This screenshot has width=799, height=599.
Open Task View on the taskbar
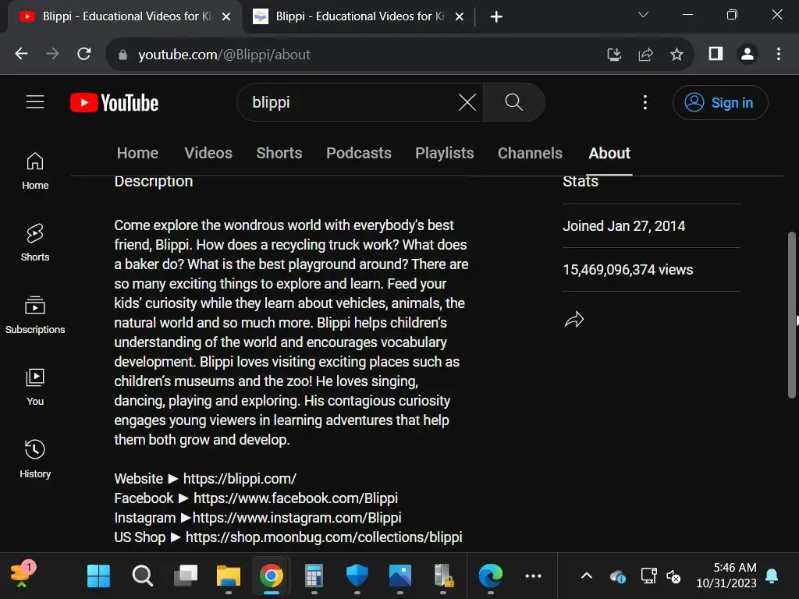186,576
